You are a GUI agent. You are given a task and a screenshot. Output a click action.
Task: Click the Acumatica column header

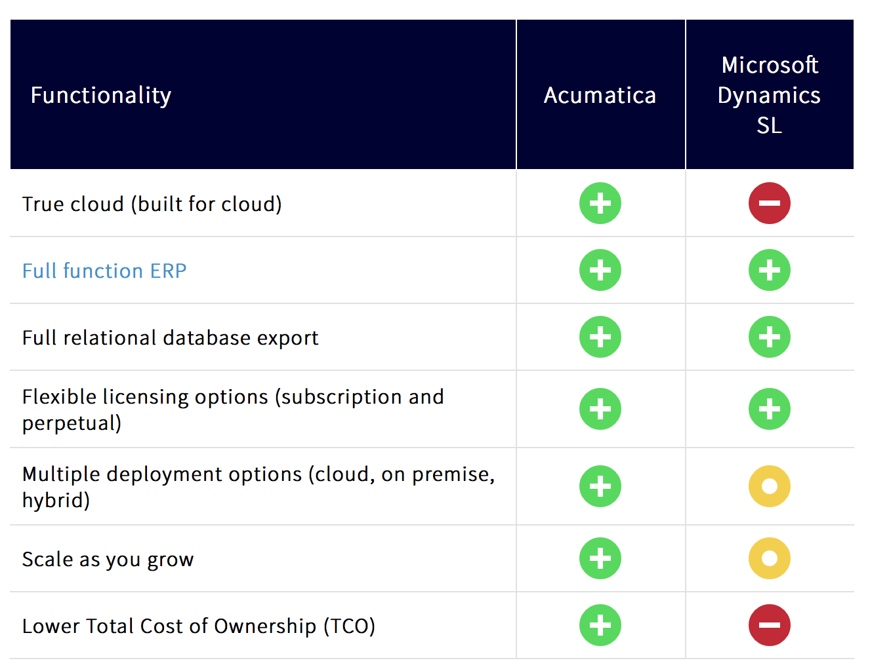(600, 96)
